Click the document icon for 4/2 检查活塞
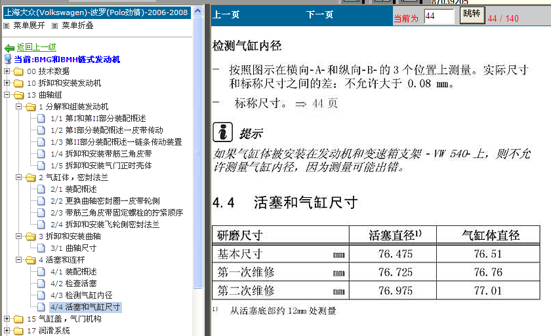 coord(41,284)
